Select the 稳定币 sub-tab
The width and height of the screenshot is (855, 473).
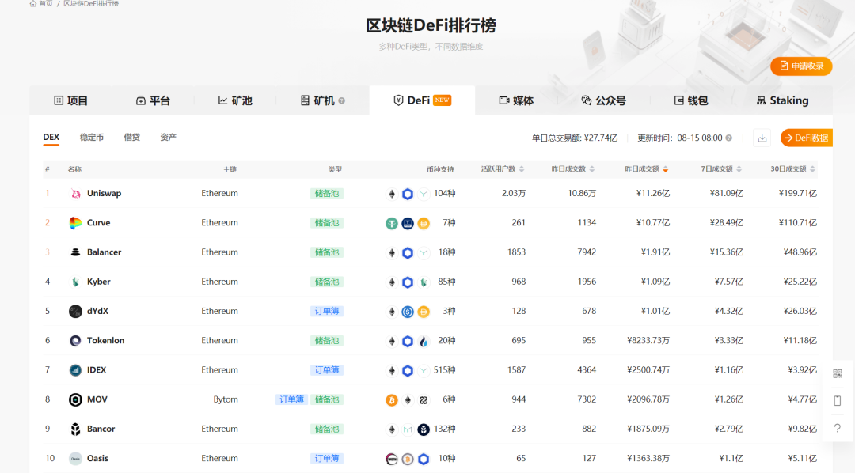[92, 138]
